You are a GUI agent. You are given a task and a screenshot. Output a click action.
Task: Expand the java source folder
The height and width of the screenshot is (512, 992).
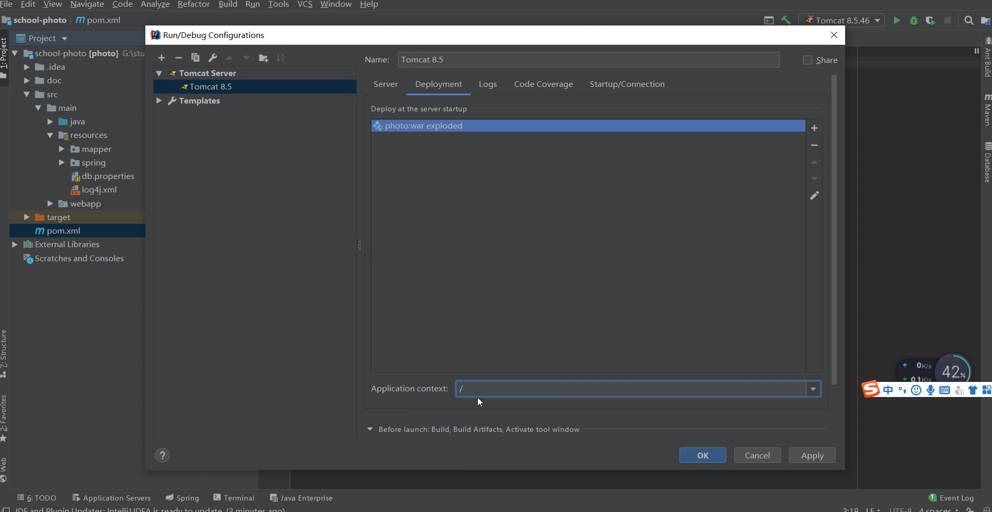(x=50, y=121)
